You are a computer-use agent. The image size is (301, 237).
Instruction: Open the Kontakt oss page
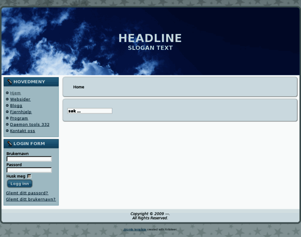[23, 131]
